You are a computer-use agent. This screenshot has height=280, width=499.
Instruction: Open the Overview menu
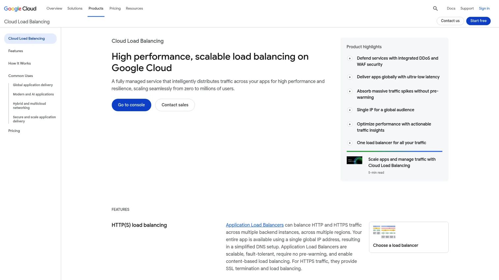[54, 9]
